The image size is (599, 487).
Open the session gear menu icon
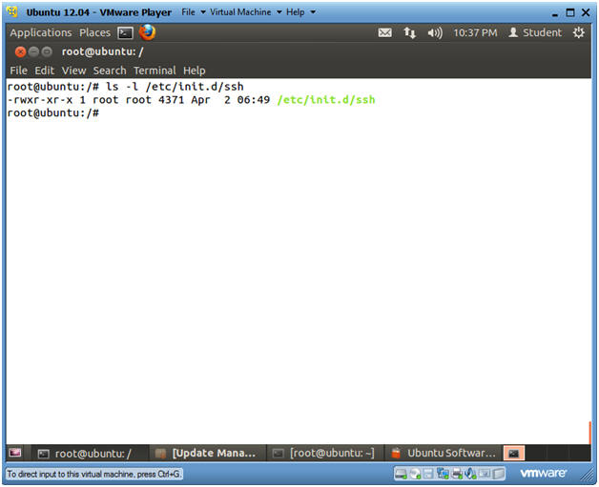coord(578,32)
